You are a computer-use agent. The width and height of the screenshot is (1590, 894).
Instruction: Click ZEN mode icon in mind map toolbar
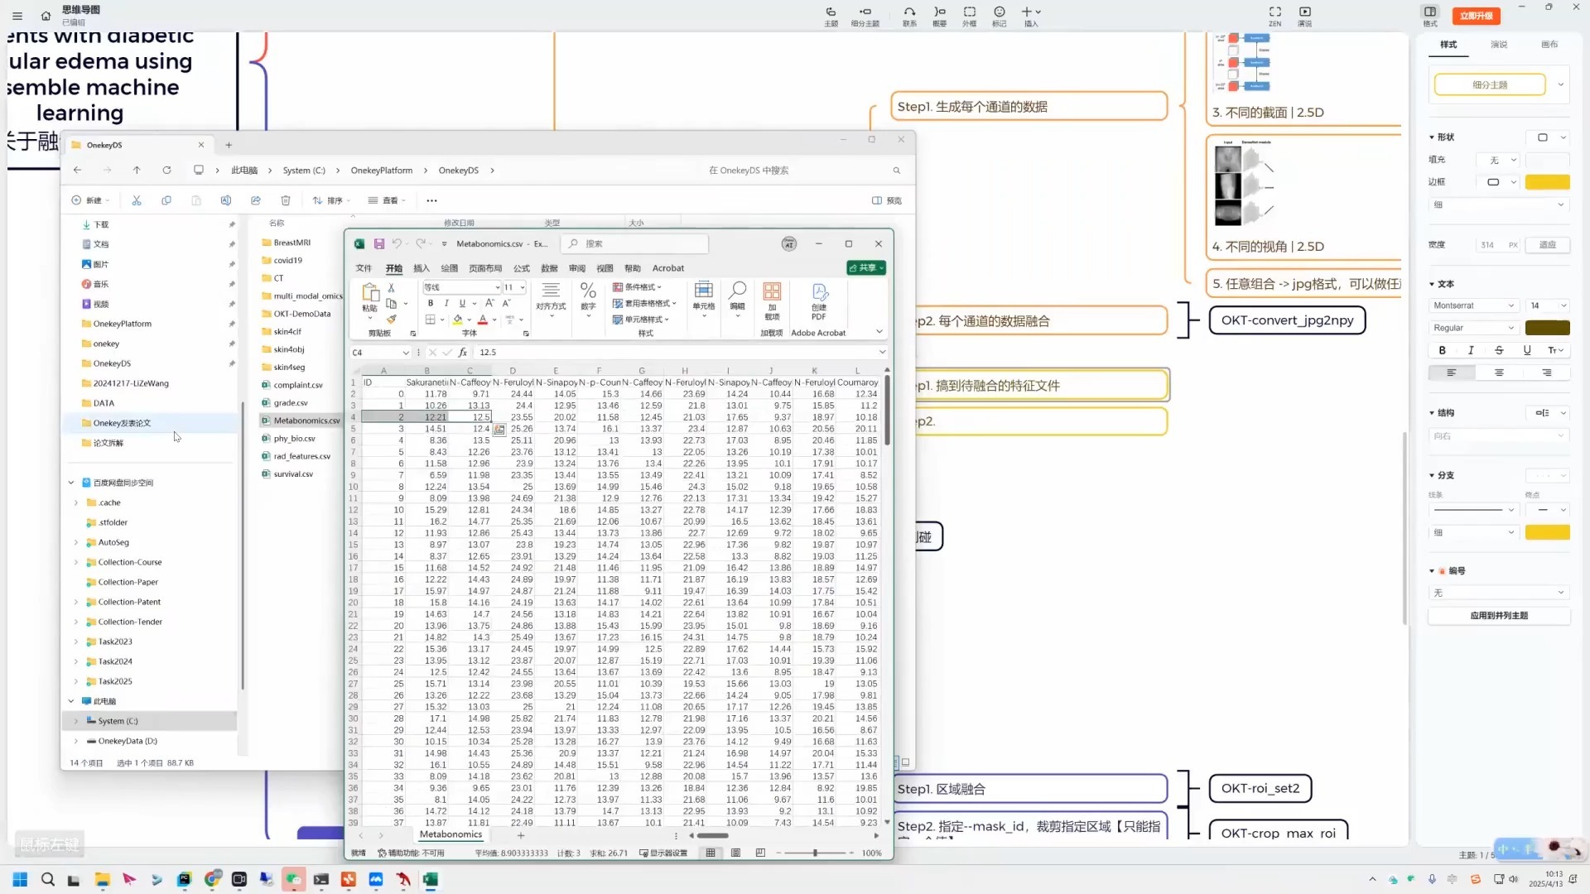(x=1274, y=15)
